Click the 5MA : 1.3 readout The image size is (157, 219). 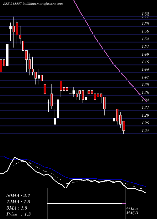[17, 208]
